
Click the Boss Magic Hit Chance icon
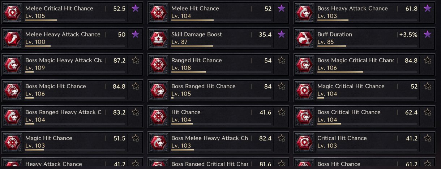coord(13,90)
